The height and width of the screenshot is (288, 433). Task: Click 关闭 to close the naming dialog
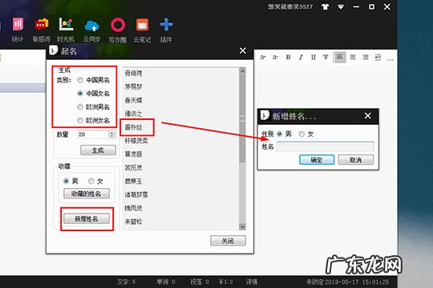(228, 241)
